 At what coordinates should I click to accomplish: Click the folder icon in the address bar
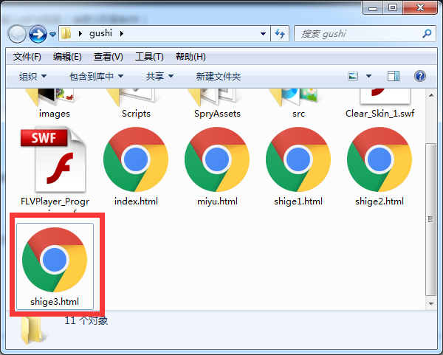tap(66, 34)
